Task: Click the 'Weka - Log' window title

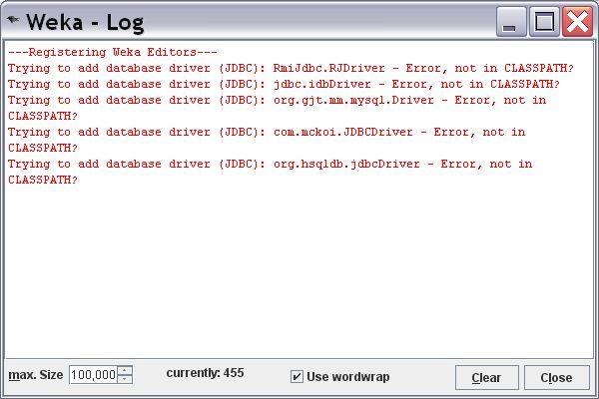Action: [85, 22]
